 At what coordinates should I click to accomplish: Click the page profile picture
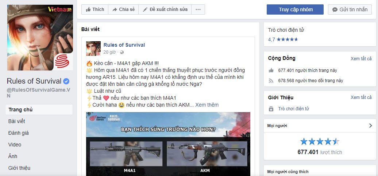[40, 37]
